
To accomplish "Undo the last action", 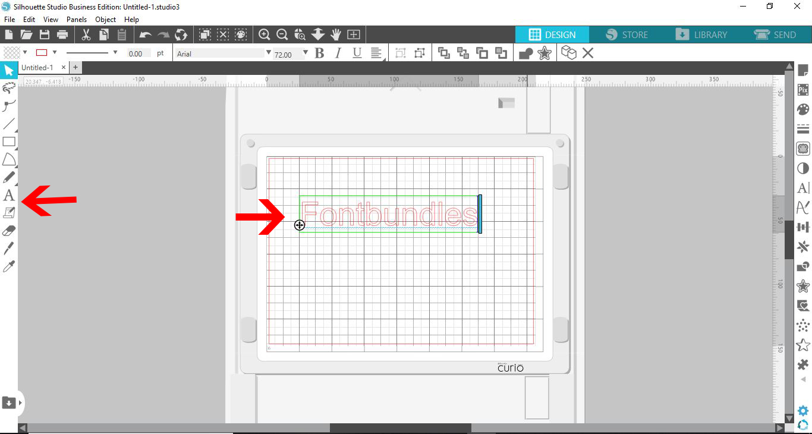I will 146,34.
